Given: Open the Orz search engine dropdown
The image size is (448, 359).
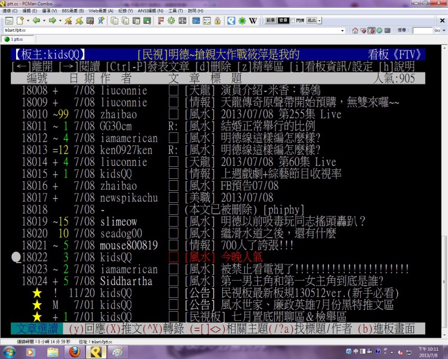Looking at the screenshot, I should [444, 31].
